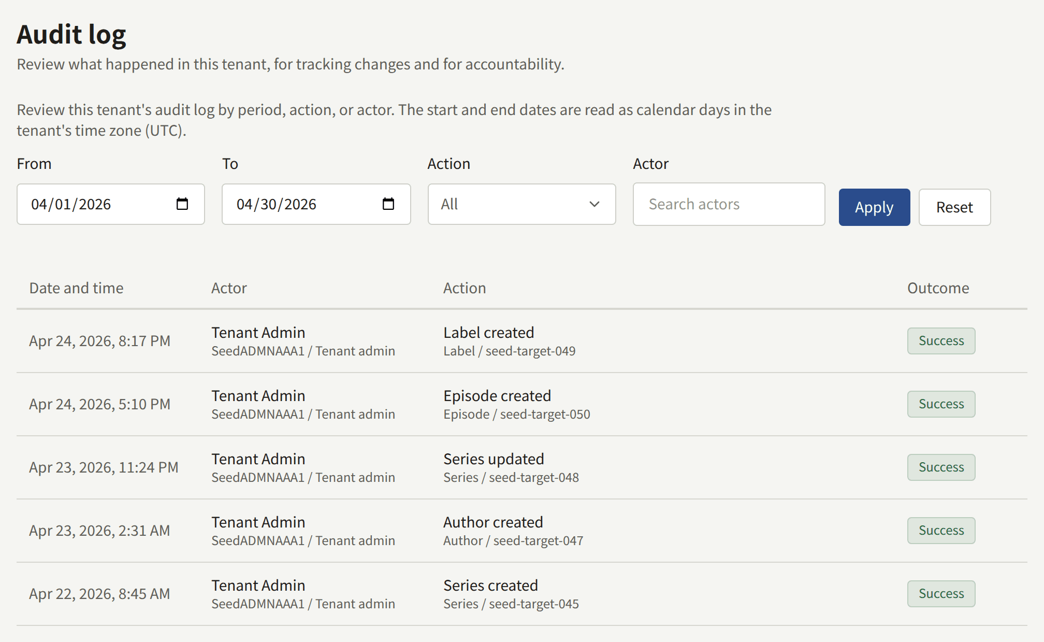Select the Apr 22, 2026, 8:45 AM timestamp
This screenshot has width=1044, height=642.
99,594
